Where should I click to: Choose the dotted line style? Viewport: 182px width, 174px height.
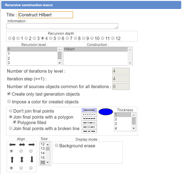tap(89, 114)
